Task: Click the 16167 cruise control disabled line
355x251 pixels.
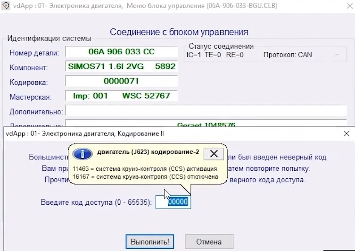Action: [145, 177]
